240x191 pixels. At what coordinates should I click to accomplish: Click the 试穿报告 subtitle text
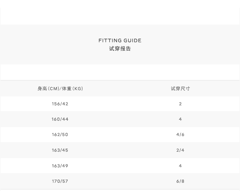(x=120, y=49)
